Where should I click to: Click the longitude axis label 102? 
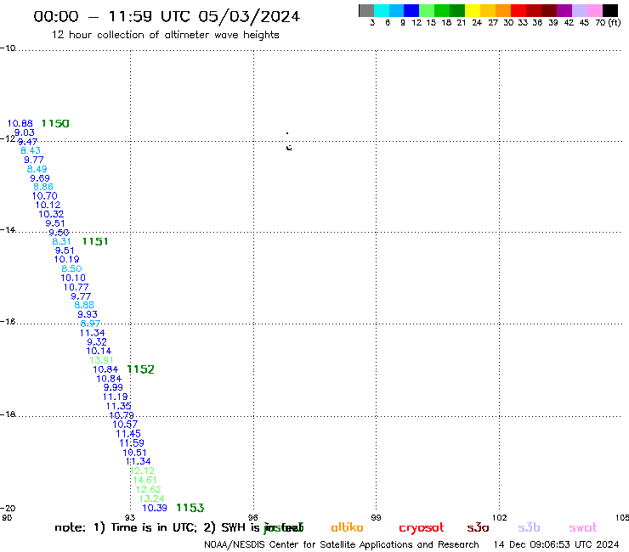coord(500,517)
